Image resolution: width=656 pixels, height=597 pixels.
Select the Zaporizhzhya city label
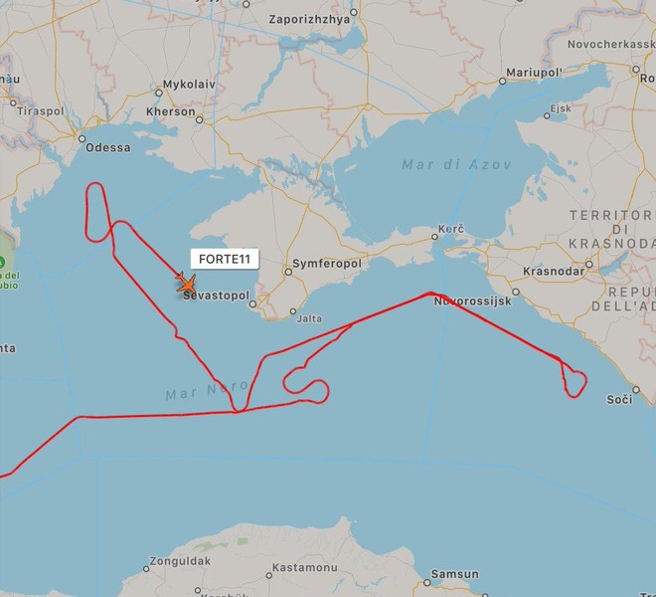pos(309,20)
